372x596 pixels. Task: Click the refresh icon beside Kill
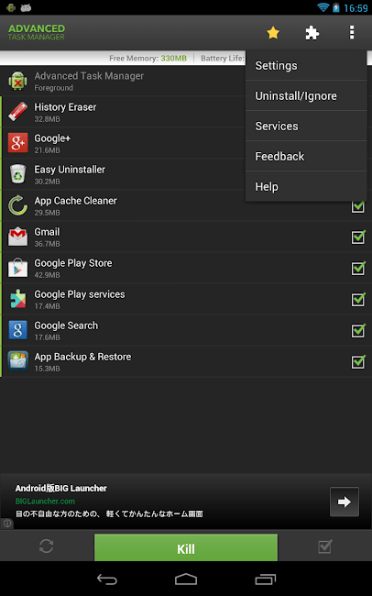(x=47, y=546)
